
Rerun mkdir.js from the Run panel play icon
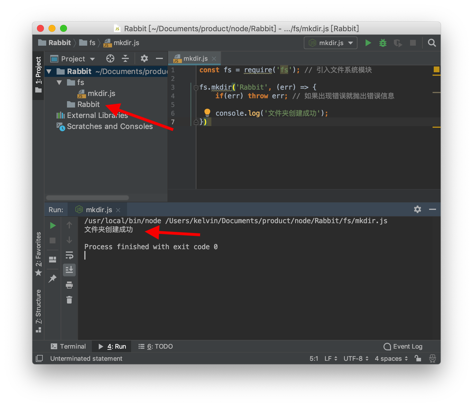point(53,225)
